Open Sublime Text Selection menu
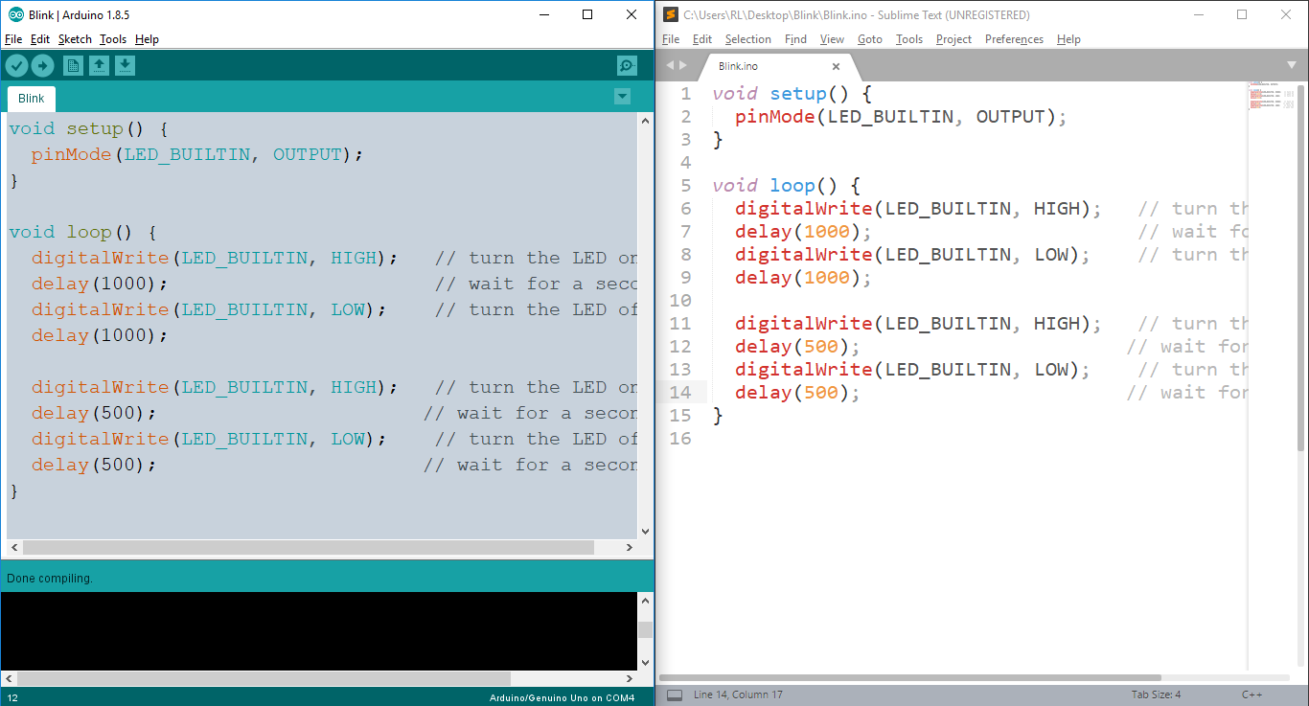The image size is (1309, 706). [748, 39]
